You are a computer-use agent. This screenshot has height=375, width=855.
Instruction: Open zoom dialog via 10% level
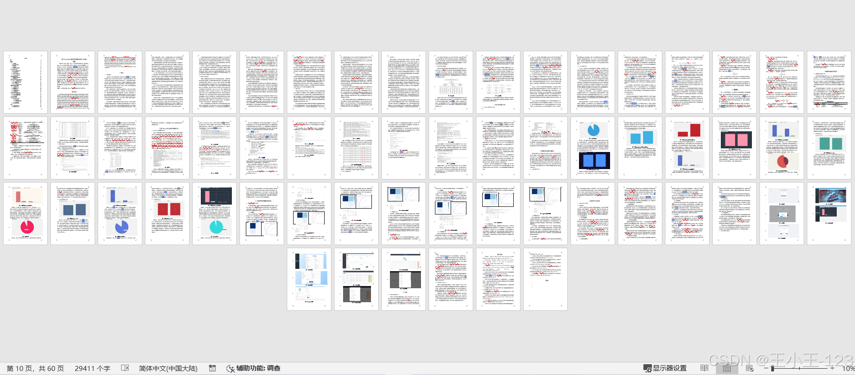(x=848, y=368)
